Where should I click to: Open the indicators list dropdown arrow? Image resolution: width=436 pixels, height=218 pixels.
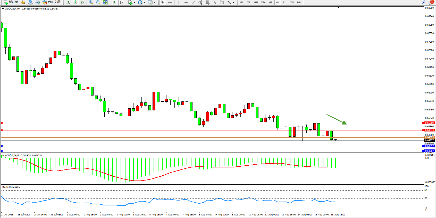point(135,3)
